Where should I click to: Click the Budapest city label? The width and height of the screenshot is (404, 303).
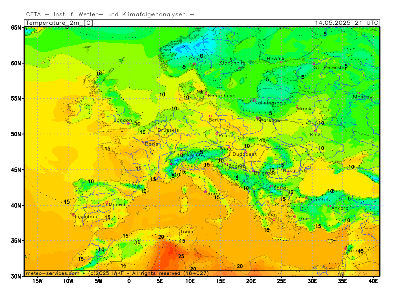coord(244,154)
